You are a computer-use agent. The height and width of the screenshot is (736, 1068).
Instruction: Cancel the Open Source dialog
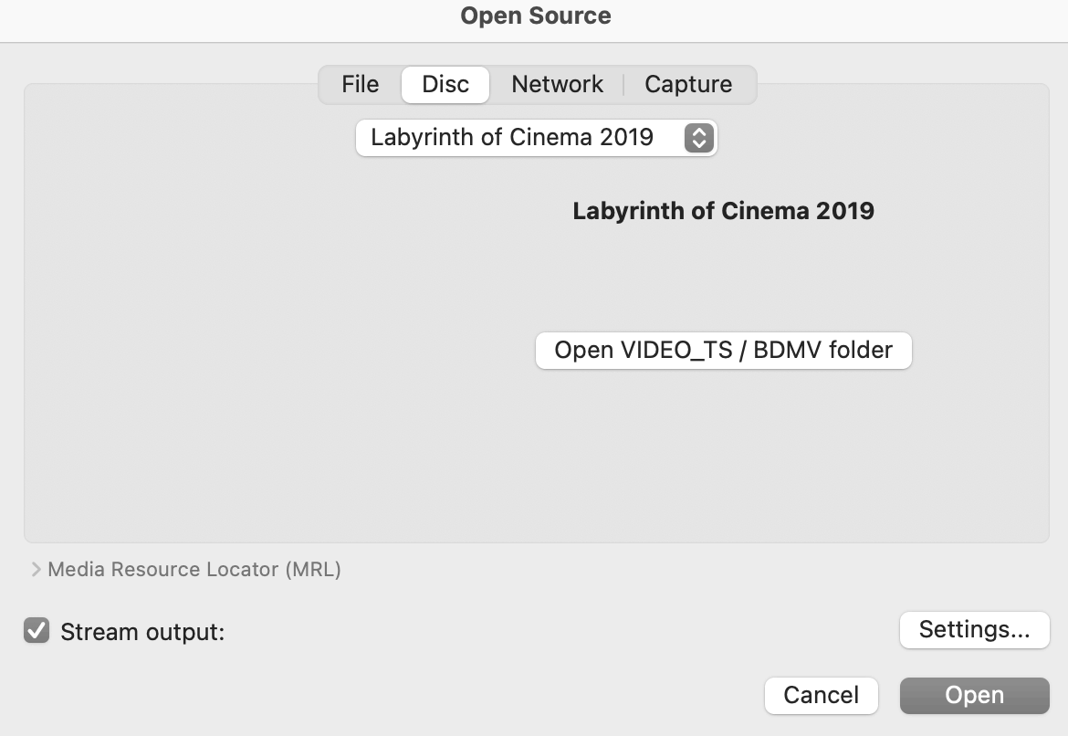[821, 696]
